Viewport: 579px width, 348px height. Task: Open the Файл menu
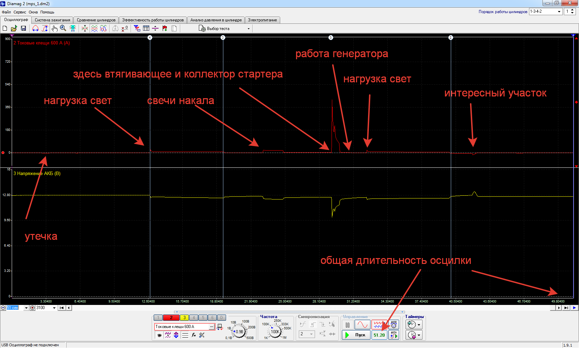[x=6, y=12]
